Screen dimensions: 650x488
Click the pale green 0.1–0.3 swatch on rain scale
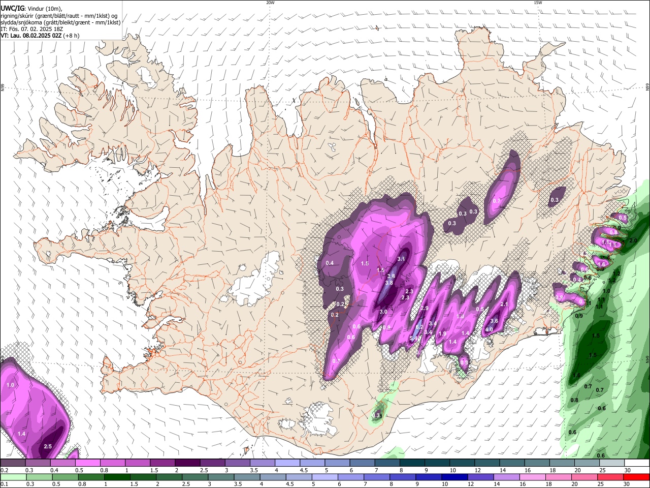(x=14, y=477)
